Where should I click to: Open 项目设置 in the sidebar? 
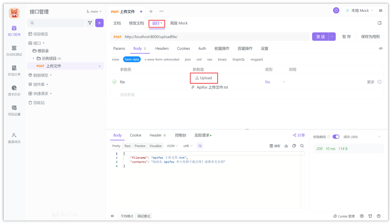point(14,111)
